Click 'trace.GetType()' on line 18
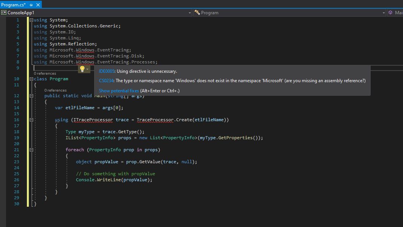The height and width of the screenshot is (227, 403). point(122,132)
